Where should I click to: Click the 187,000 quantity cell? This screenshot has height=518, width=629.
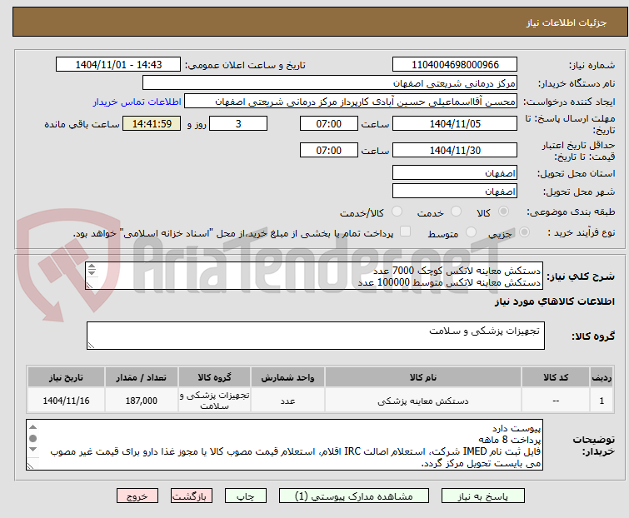point(141,401)
